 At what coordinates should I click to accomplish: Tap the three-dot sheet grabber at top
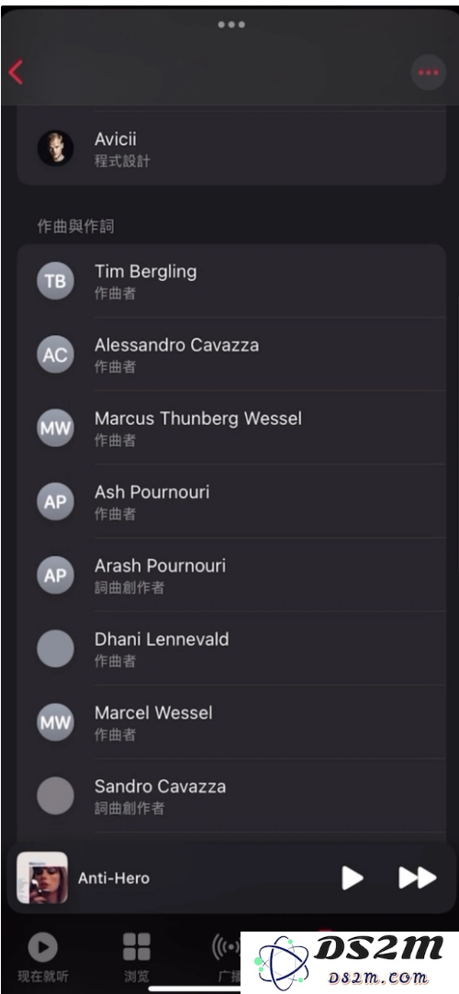tap(231, 24)
